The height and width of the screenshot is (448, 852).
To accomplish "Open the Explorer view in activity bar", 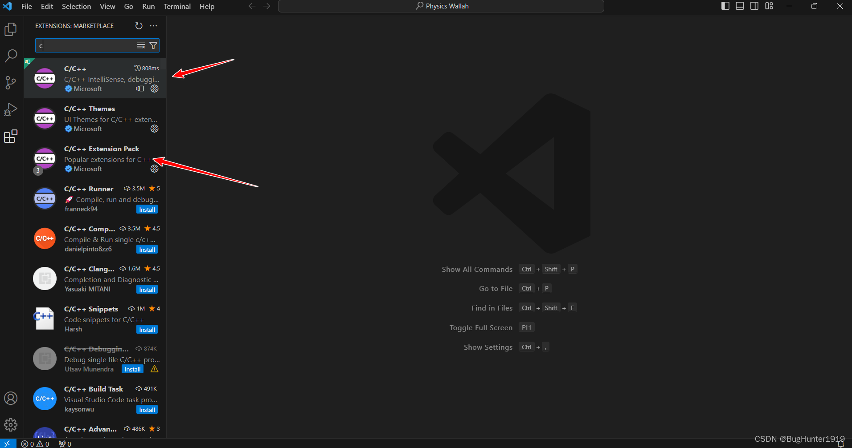I will 11,29.
